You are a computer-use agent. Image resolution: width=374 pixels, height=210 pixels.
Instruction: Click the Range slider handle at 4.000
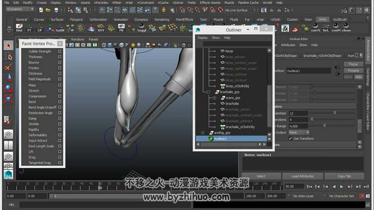click(325, 125)
